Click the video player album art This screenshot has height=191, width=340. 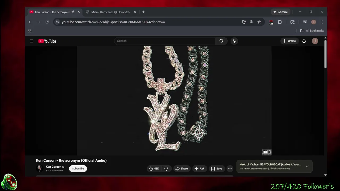tap(174, 101)
